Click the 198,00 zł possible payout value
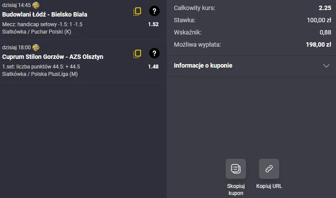 [x=318, y=44]
